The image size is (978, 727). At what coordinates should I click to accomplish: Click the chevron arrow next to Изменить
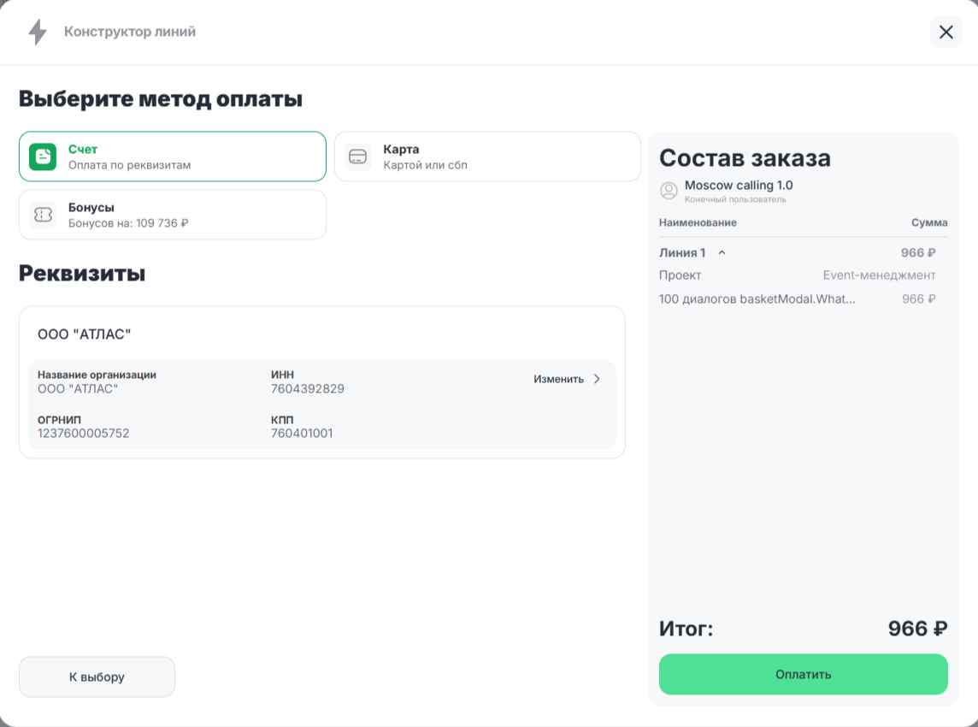click(598, 379)
